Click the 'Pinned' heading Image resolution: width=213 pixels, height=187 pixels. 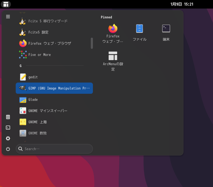[106, 17]
